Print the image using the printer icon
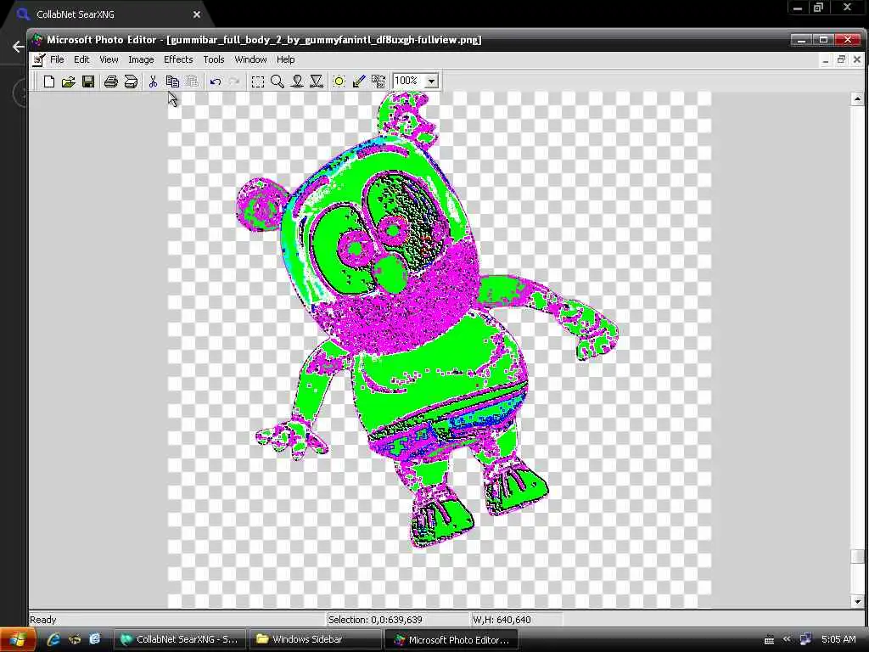869x652 pixels. [x=111, y=81]
